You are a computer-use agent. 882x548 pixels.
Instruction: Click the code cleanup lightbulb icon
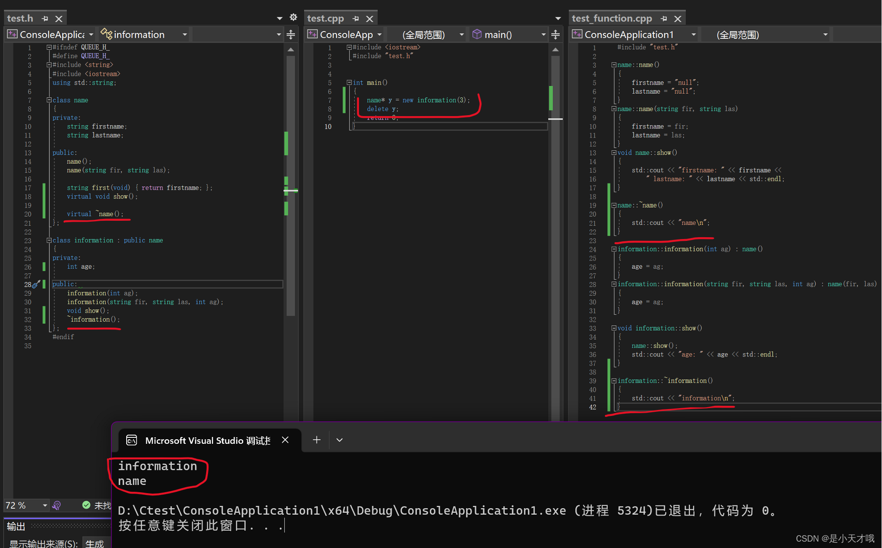point(57,505)
